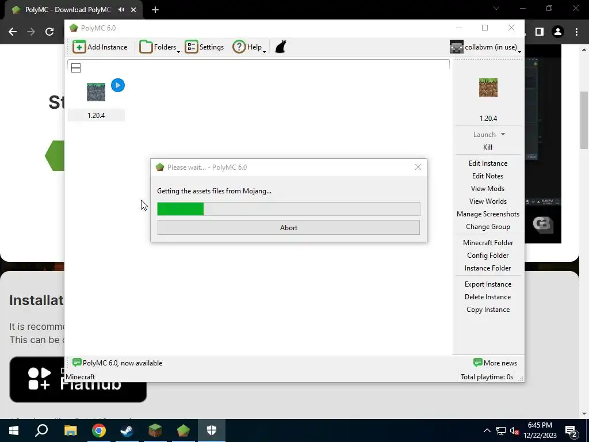
Task: Switch to PolyMC taskbar icon
Action: coord(183,430)
